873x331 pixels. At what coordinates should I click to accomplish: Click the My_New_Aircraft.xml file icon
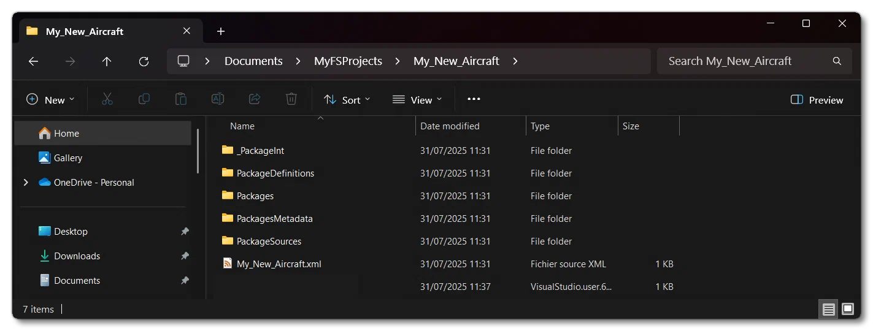[x=228, y=264]
